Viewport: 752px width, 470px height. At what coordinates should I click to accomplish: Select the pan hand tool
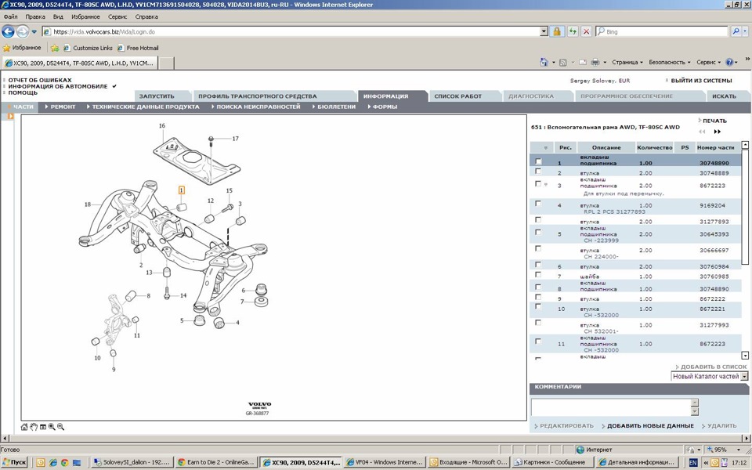tap(34, 427)
